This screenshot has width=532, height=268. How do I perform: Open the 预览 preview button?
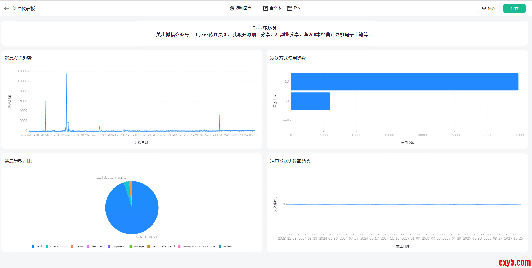(x=489, y=8)
